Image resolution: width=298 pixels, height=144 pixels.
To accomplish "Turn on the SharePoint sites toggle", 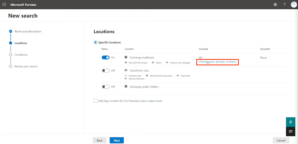I will (x=106, y=71).
